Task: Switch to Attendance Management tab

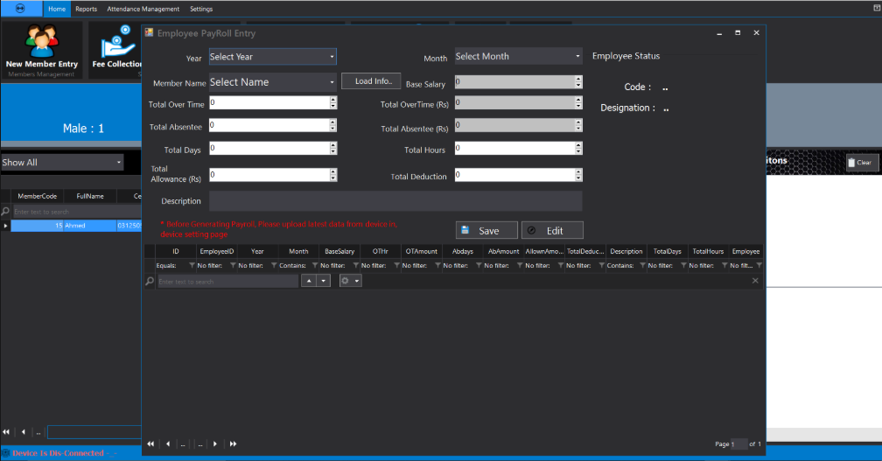Action: point(143,9)
